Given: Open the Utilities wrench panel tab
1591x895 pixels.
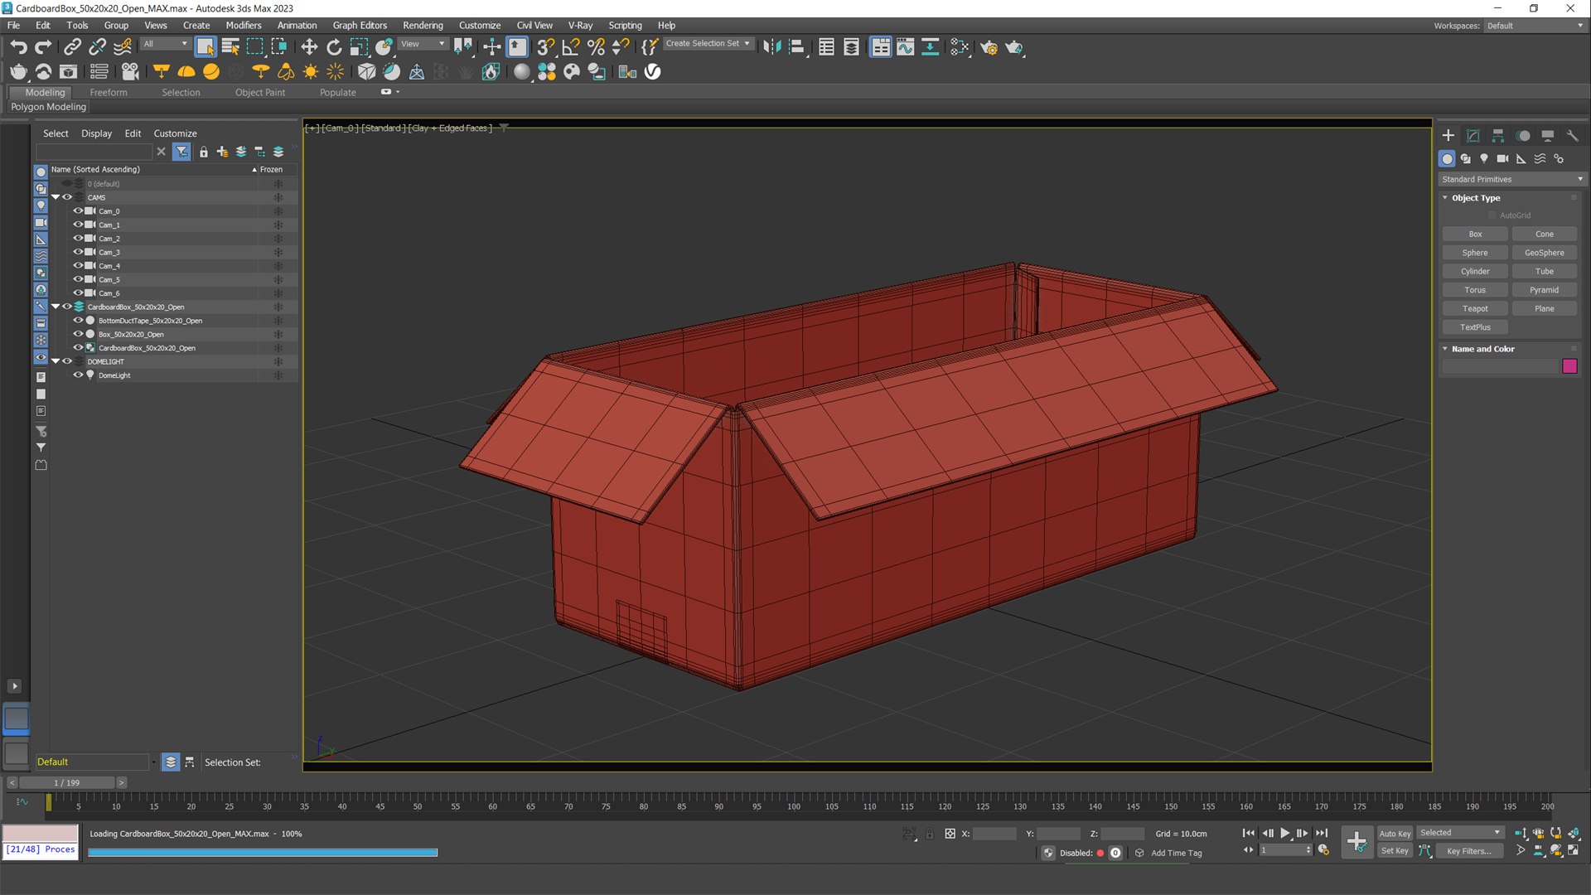Looking at the screenshot, I should [1573, 135].
